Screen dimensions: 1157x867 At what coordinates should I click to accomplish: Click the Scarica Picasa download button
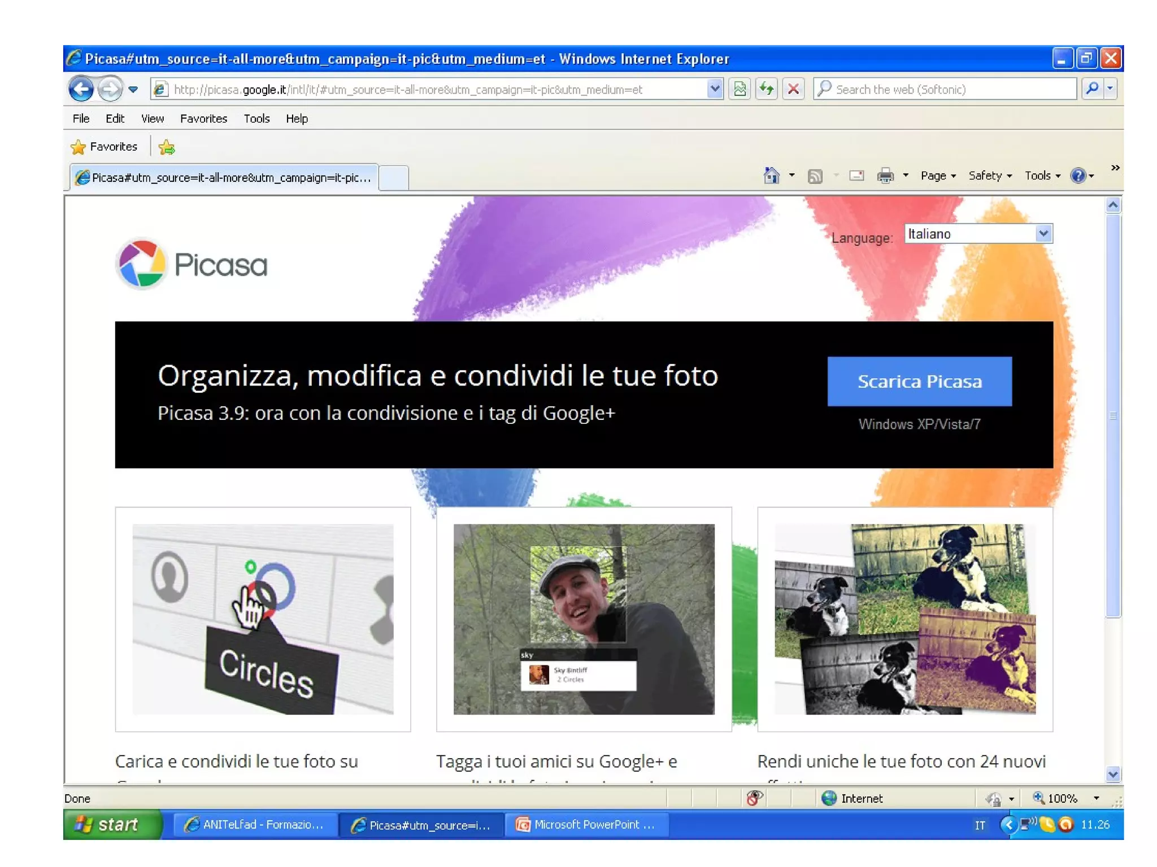tap(919, 382)
